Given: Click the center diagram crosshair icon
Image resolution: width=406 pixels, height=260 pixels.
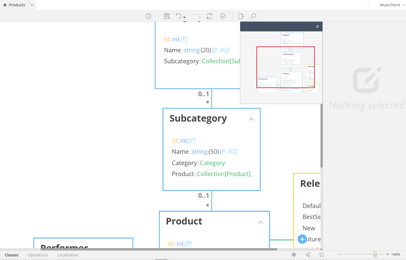Looking at the screenshot, I should pos(294,255).
